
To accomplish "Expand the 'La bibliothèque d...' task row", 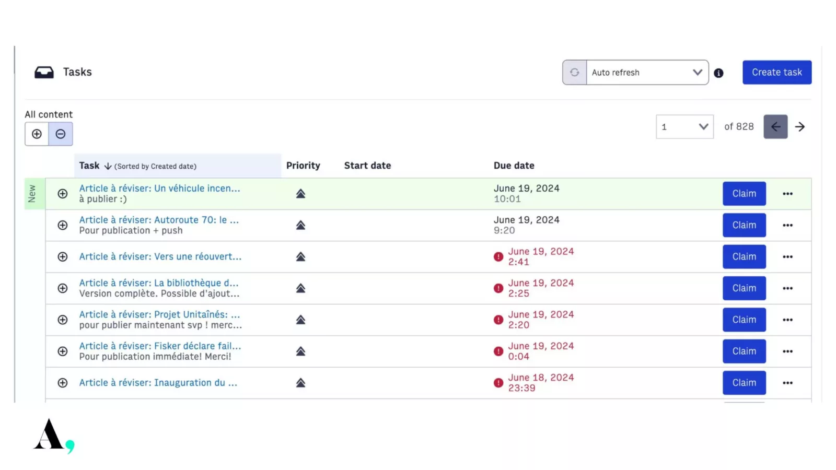I will [x=63, y=288].
